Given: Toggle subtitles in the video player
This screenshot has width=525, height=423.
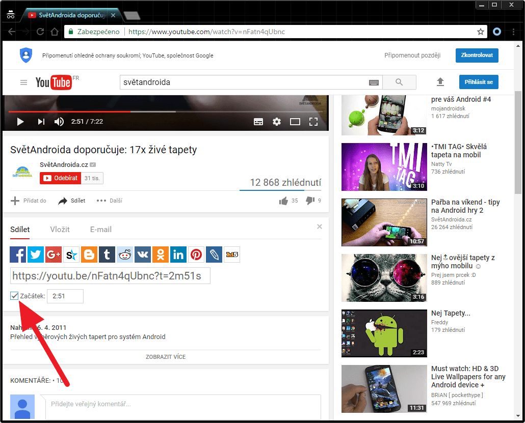Looking at the screenshot, I should [x=258, y=122].
